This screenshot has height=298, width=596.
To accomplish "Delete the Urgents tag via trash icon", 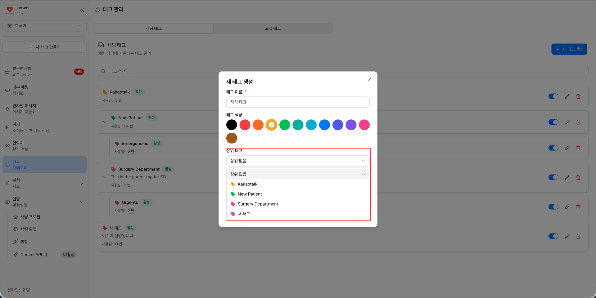I will pos(578,207).
